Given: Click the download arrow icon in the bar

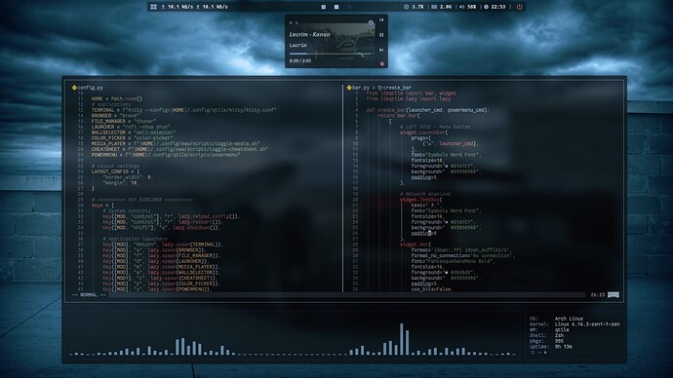Looking at the screenshot, I should (x=163, y=7).
